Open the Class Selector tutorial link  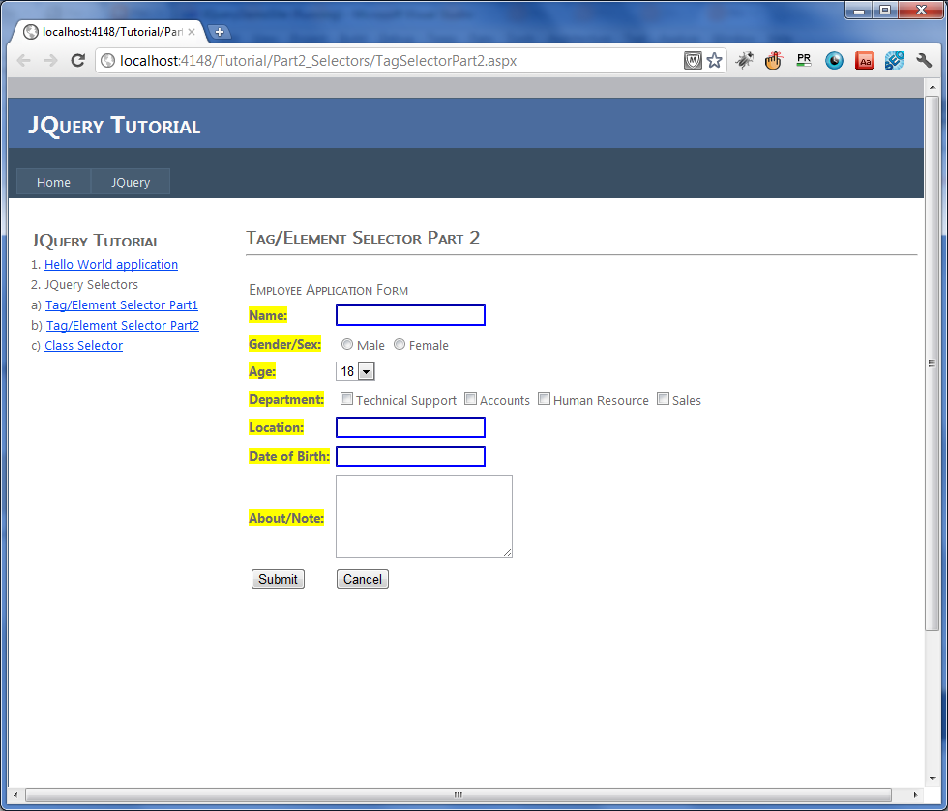83,345
